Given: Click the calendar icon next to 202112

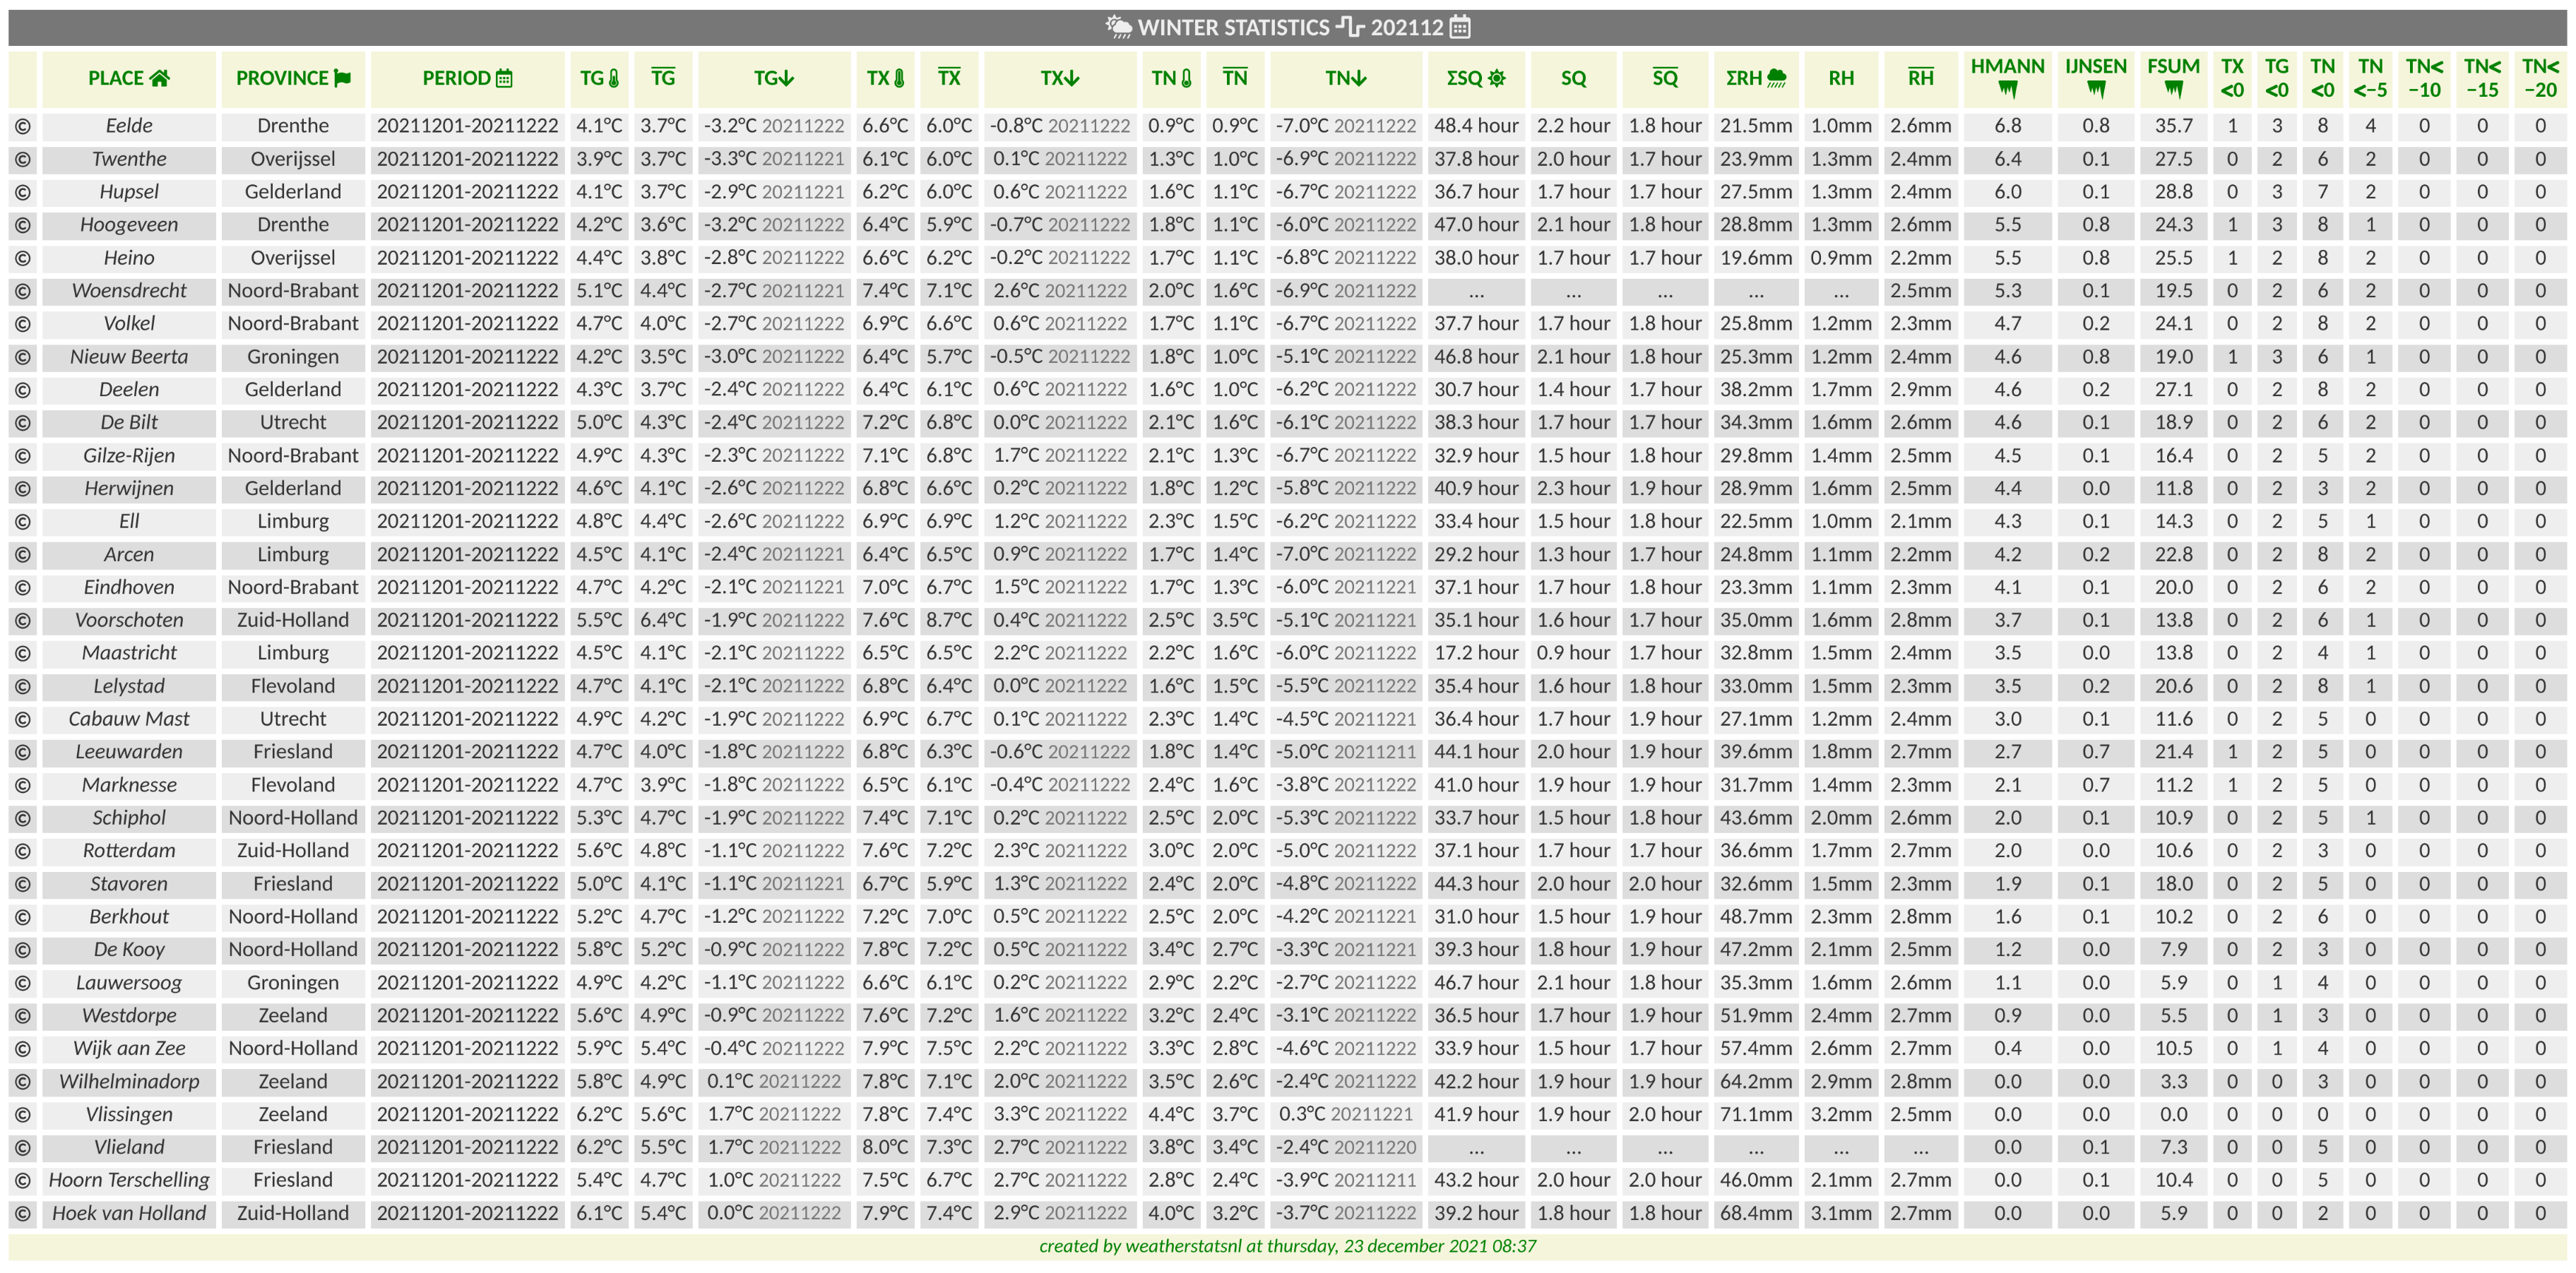Looking at the screenshot, I should click(x=1460, y=27).
